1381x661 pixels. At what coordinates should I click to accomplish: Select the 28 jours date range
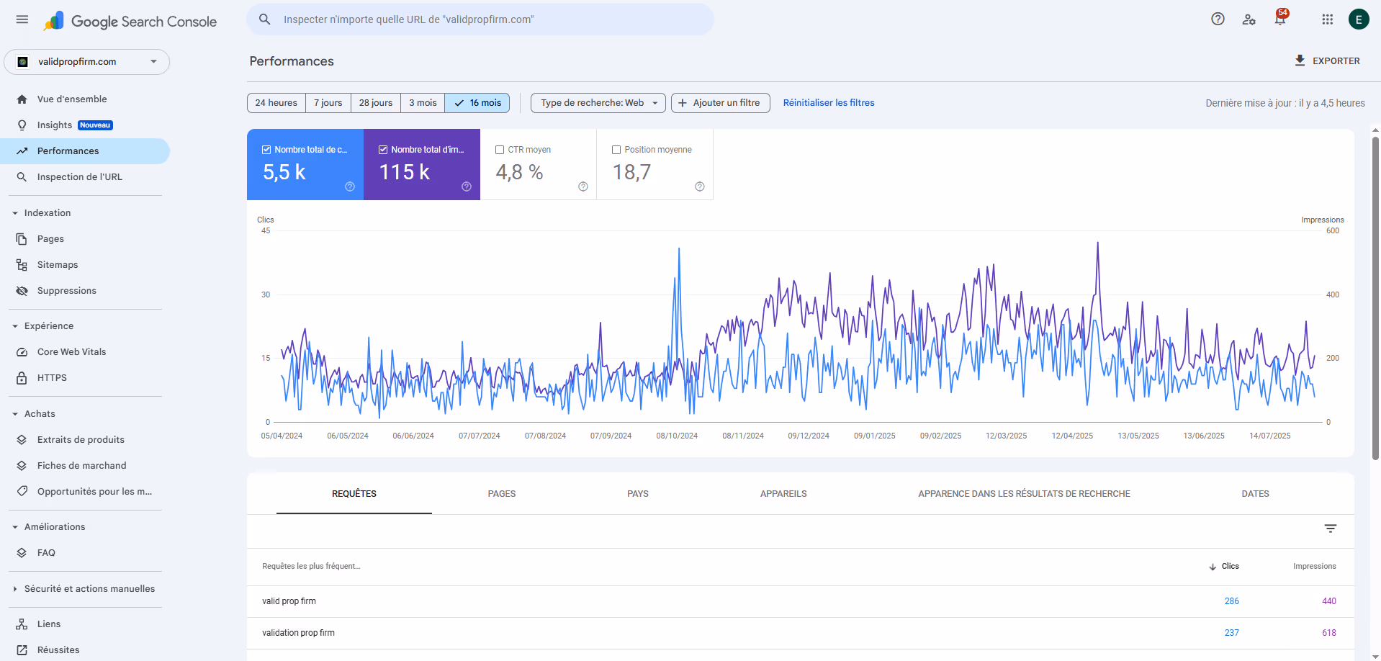pos(376,103)
